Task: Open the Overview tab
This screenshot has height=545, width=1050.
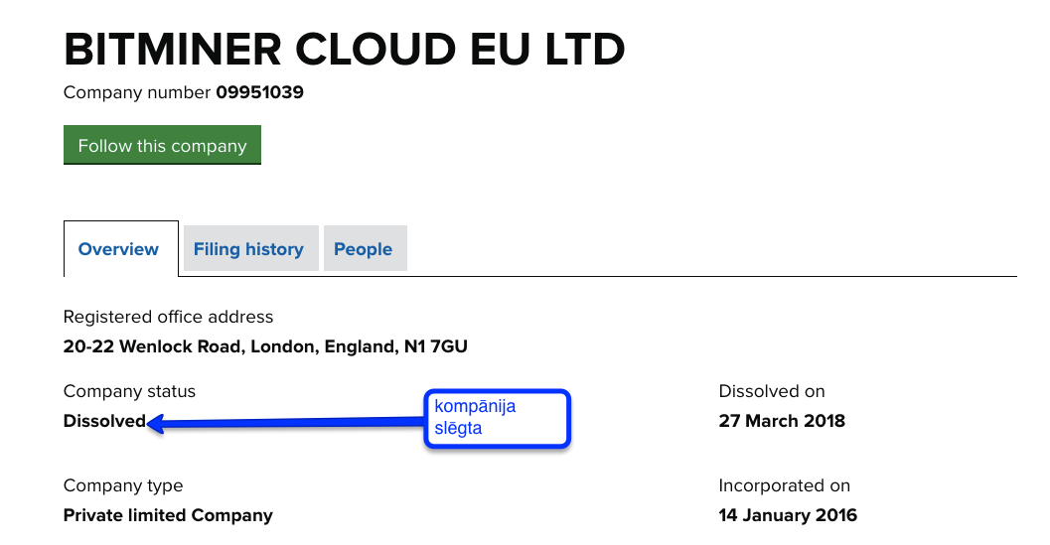Action: (x=118, y=249)
